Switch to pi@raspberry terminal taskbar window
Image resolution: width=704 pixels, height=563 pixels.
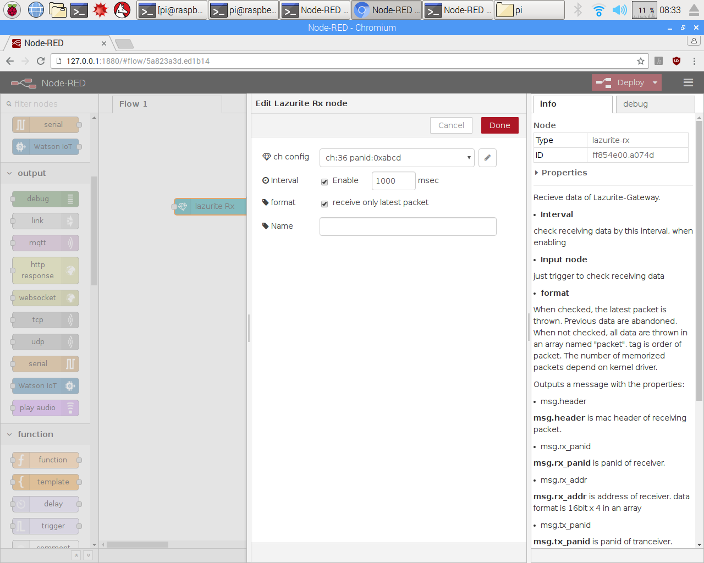click(243, 9)
